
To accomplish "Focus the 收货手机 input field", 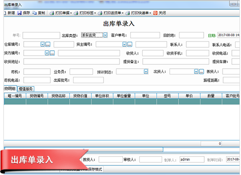I will (x=197, y=53).
